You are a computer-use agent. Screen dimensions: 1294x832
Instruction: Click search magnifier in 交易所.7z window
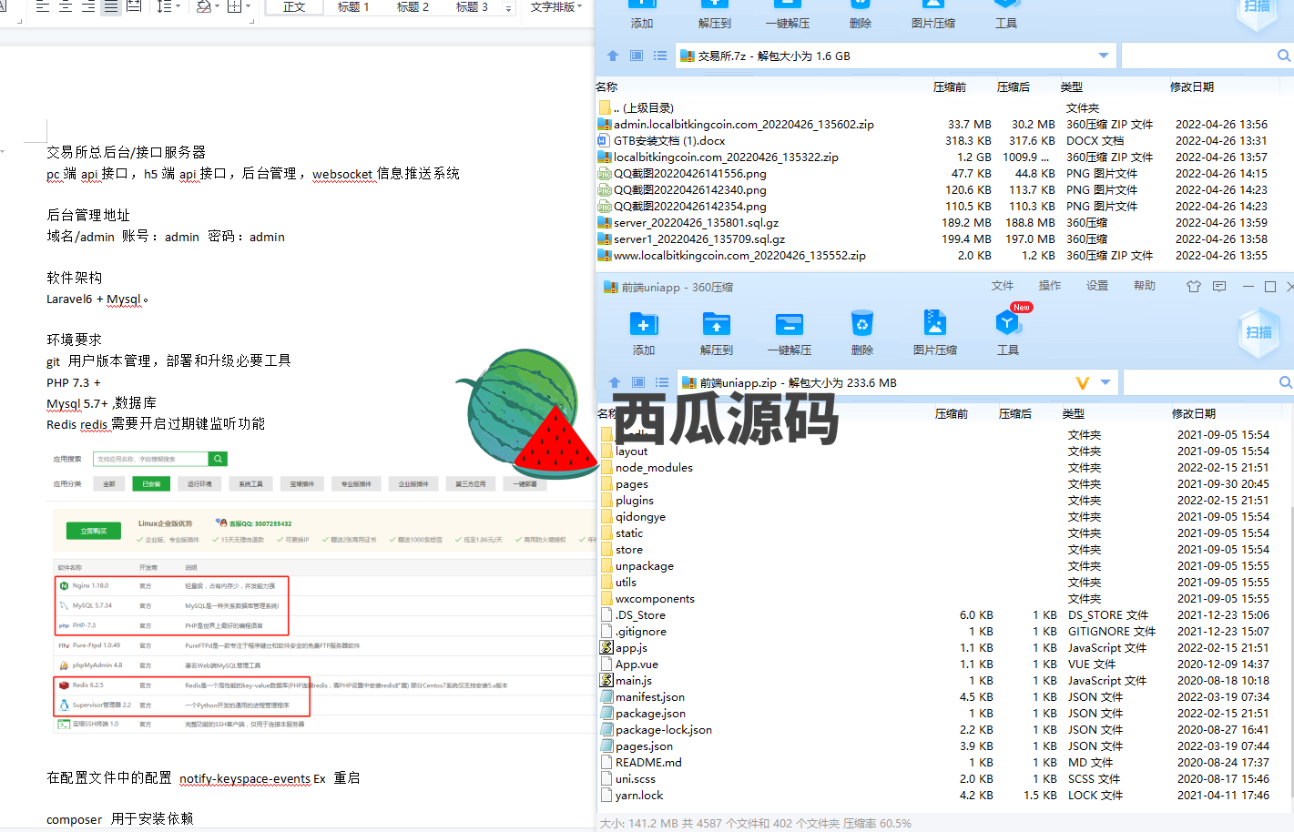pyautogui.click(x=1284, y=56)
